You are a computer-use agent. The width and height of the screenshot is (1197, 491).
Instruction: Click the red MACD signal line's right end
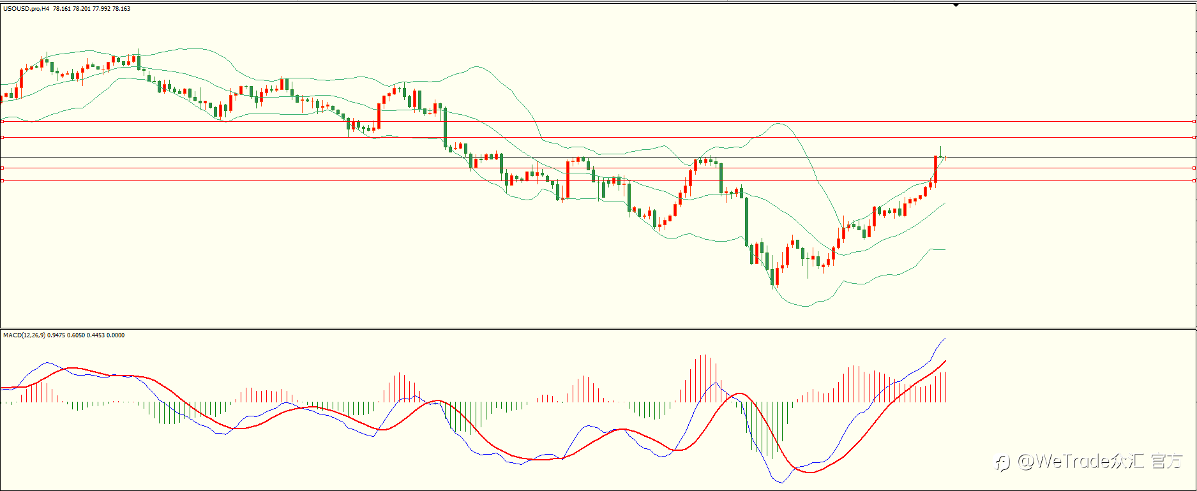click(x=945, y=362)
